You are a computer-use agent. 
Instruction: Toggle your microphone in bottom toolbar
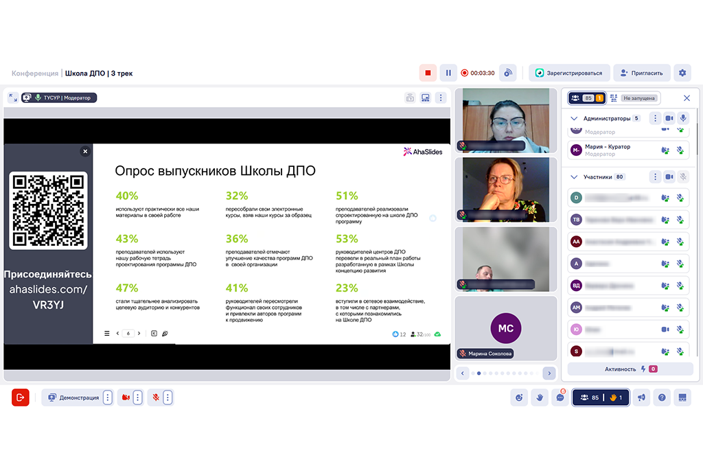pyautogui.click(x=157, y=398)
